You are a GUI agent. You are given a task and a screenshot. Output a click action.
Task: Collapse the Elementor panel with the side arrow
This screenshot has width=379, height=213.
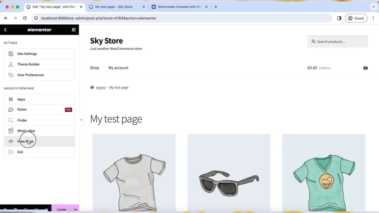[x=81, y=120]
